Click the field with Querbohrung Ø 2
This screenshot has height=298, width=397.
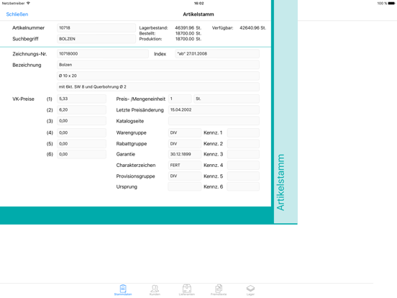[x=158, y=86]
